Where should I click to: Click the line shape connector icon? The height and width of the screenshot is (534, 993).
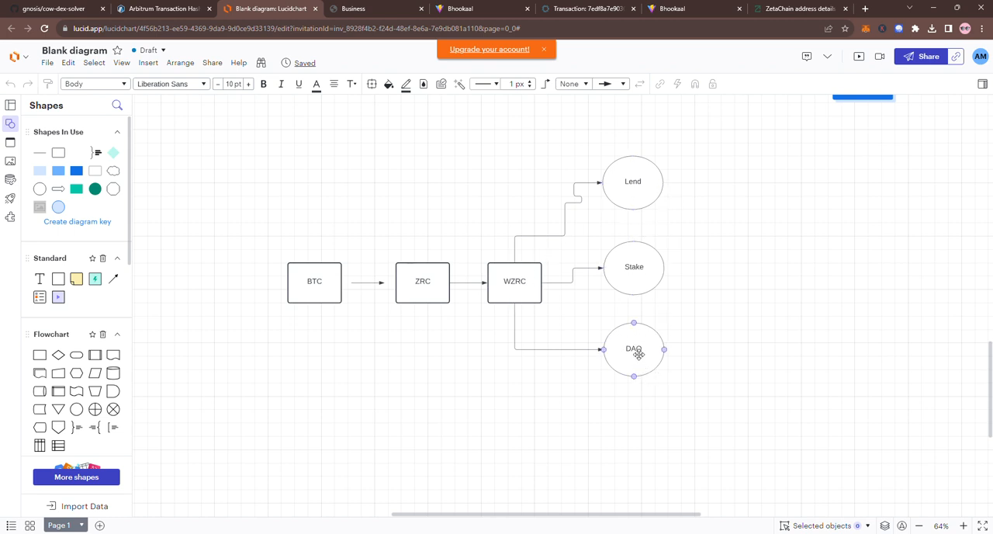[x=545, y=84]
